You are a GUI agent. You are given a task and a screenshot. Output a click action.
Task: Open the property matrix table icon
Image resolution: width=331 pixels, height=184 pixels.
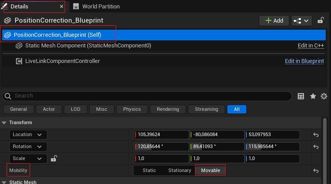point(301,96)
